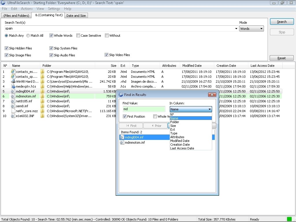Enable the Case Sensitive checkbox
The height and width of the screenshot is (222, 296).
pyautogui.click(x=78, y=36)
